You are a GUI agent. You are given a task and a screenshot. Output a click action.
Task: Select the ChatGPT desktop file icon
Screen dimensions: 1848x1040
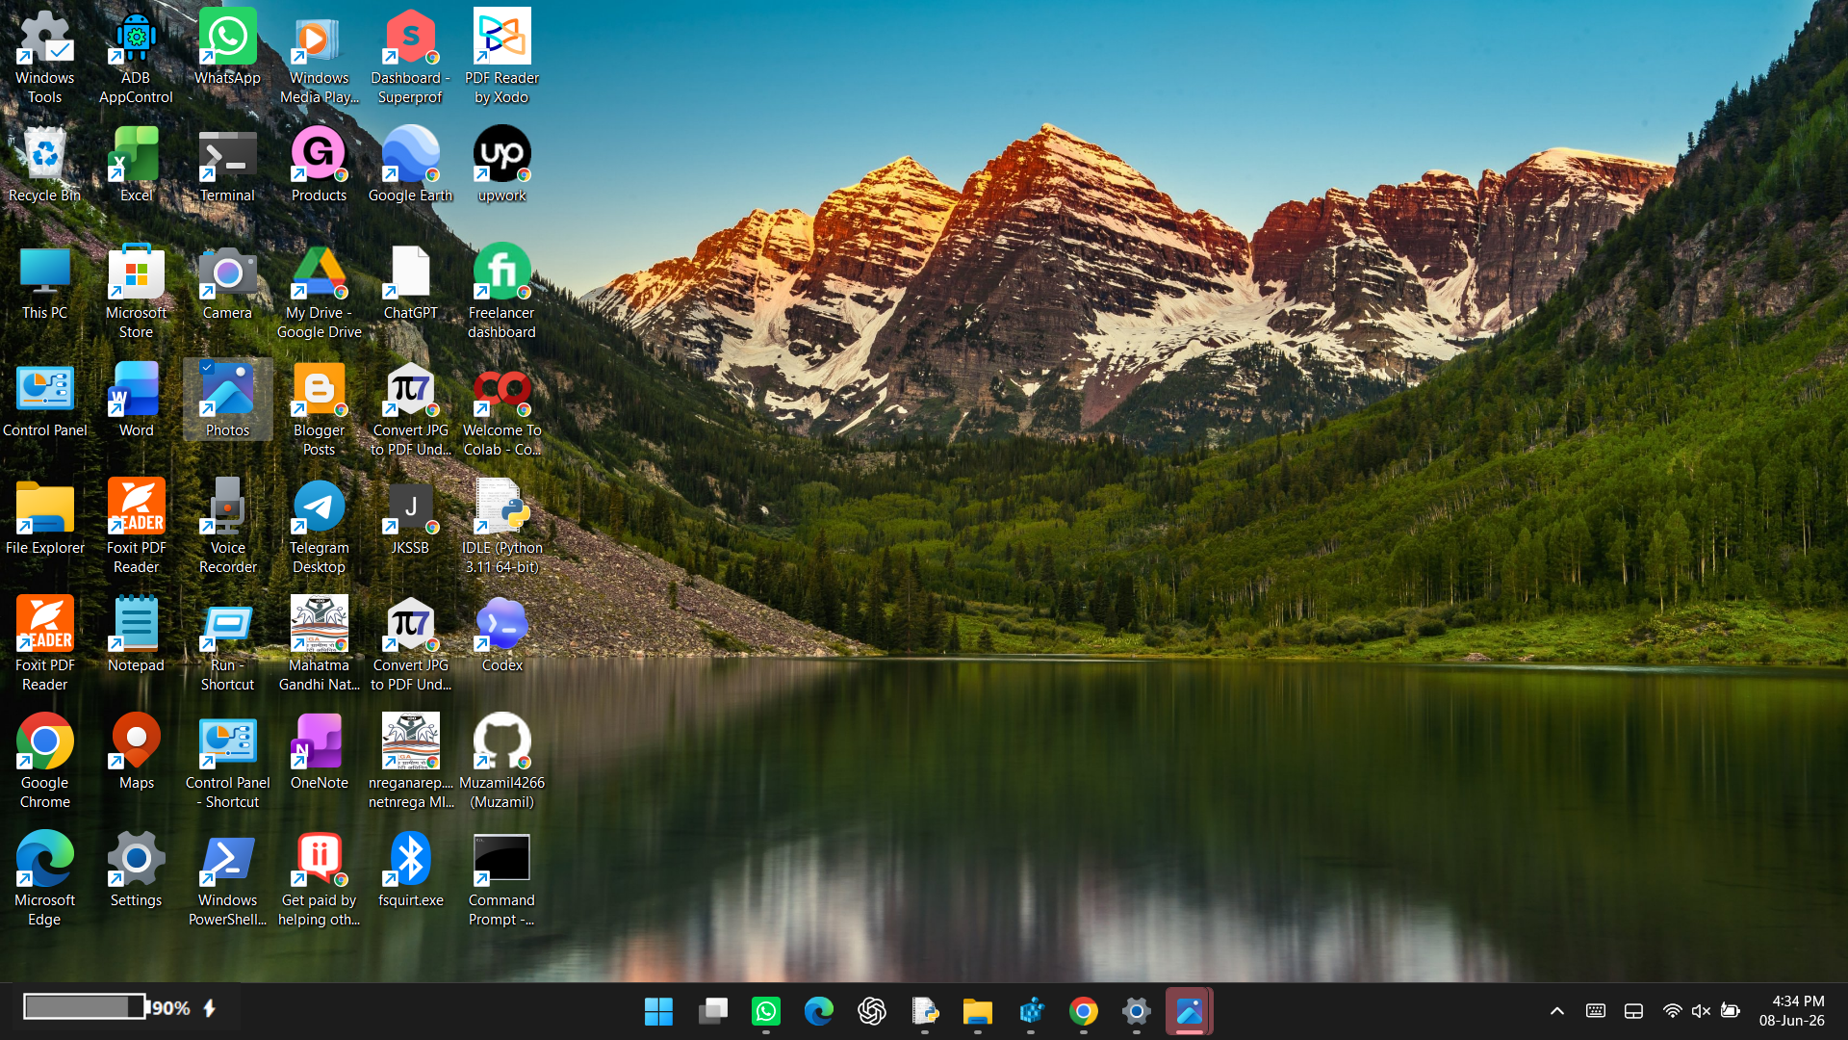[410, 283]
